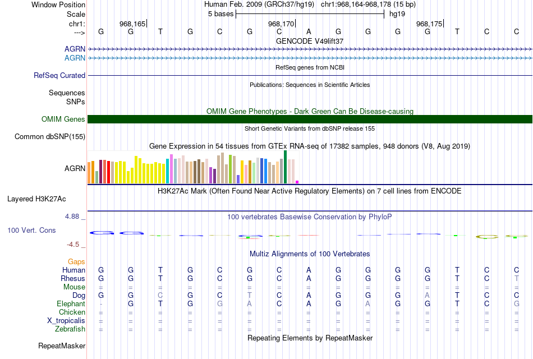Click the orange Gaps label
The height and width of the screenshot is (359, 533).
click(76, 262)
